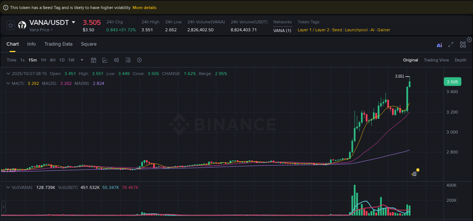The height and width of the screenshot is (221, 473).
Task: Open the Launchpool token tag
Action: (356, 30)
